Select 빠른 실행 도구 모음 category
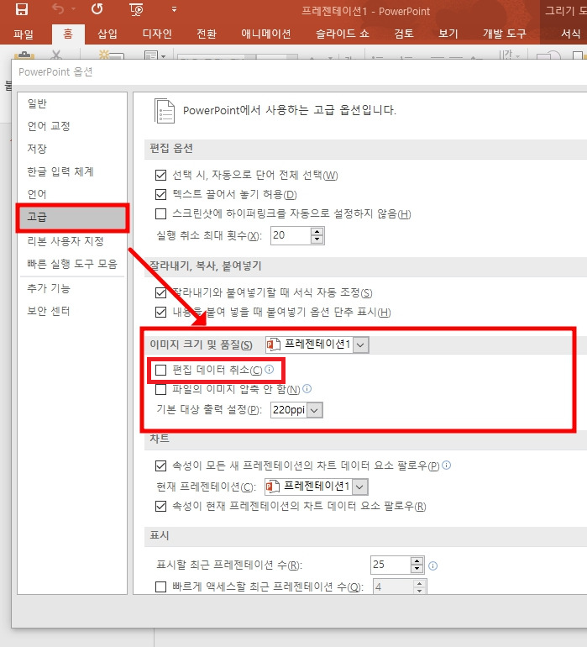Image resolution: width=587 pixels, height=647 pixels. pyautogui.click(x=72, y=264)
